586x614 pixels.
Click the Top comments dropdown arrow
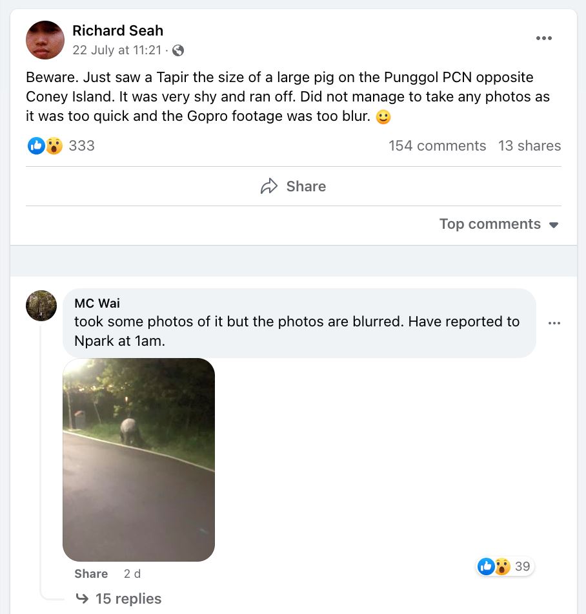(x=554, y=225)
